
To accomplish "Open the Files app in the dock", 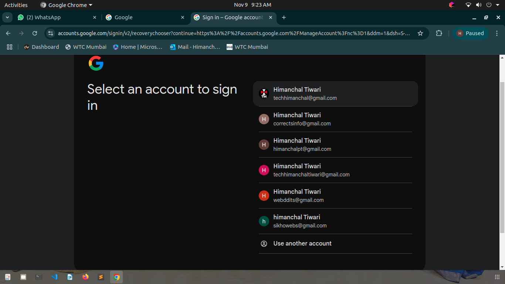I will click(x=23, y=277).
